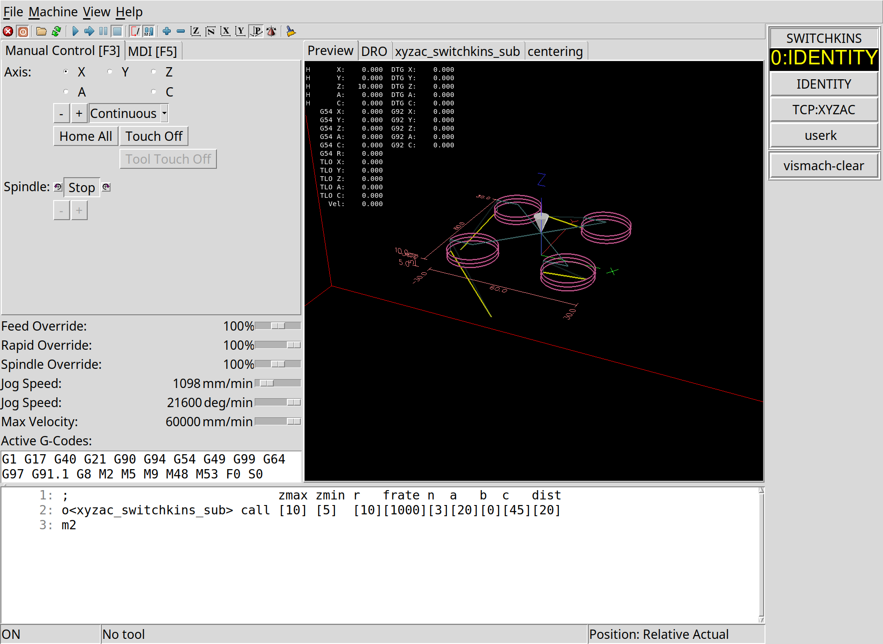Open the View menu
Image resolution: width=883 pixels, height=644 pixels.
(x=97, y=12)
